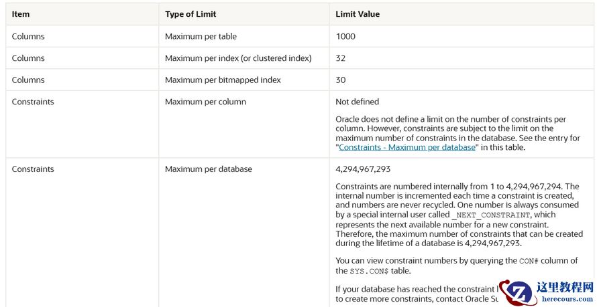Select the Maximum per column cell

[205, 102]
